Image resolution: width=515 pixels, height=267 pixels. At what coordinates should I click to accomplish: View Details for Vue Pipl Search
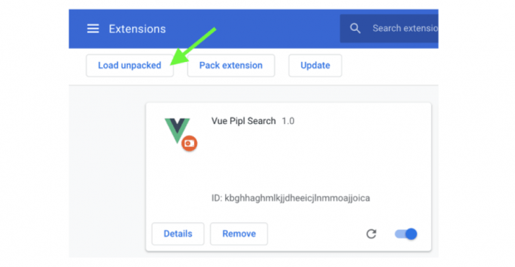pyautogui.click(x=178, y=233)
